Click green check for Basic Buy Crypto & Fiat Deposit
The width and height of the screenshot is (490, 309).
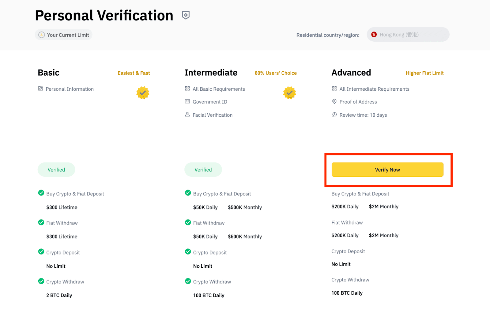[x=41, y=193]
